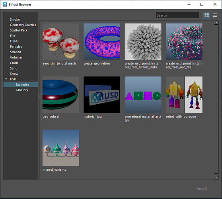Screen dimensions: 222x199
Task: Click the Maya app icon in title bar
Action: click(x=5, y=4)
